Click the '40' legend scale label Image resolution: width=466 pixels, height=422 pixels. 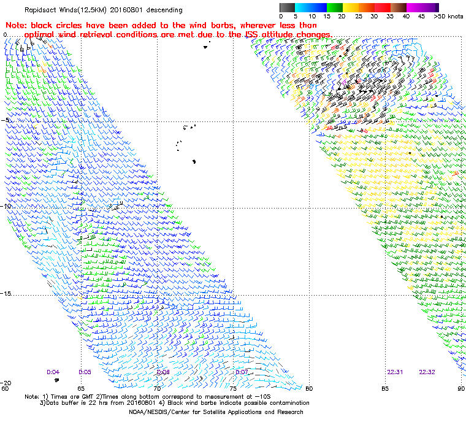tap(406, 17)
